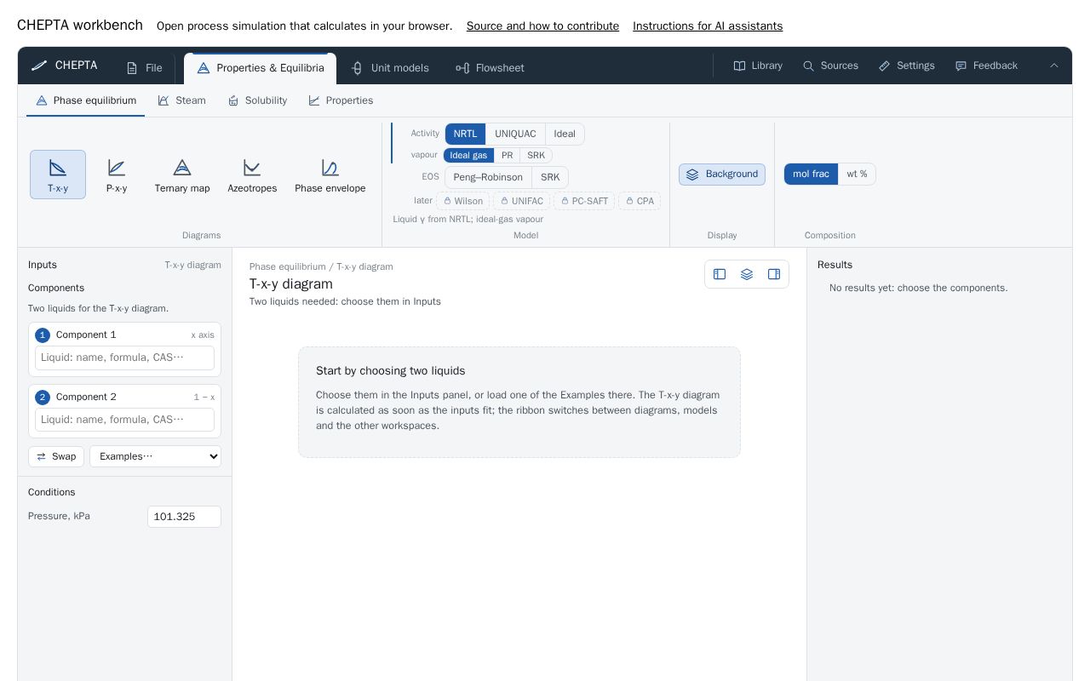
Task: Switch composition to wt %
Action: [857, 175]
